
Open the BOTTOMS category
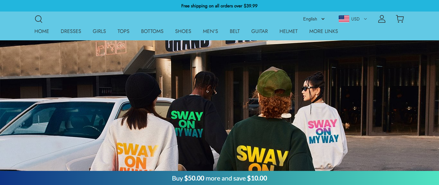pos(152,31)
